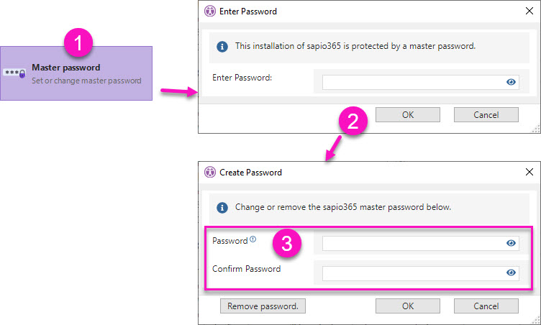Click the hint icon beside Password label

pos(253,240)
